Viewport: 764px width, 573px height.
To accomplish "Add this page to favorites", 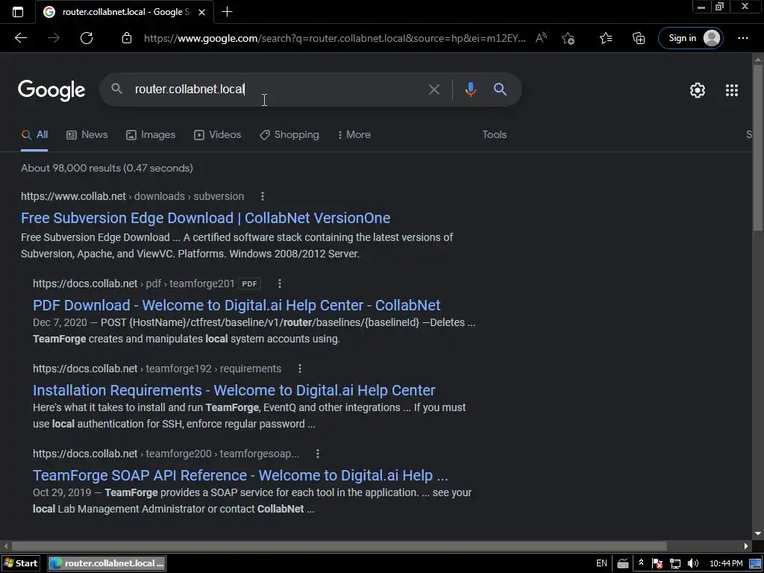I will click(x=568, y=38).
